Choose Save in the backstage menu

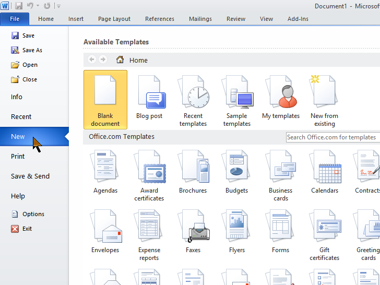[x=23, y=35]
